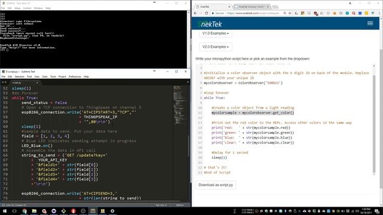Click the Sublime Text vertical scrollbar

click(189, 146)
